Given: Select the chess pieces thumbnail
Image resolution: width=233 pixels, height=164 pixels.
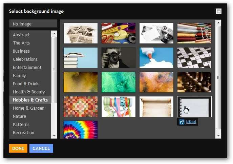Looking at the screenshot, I should [x=194, y=82].
